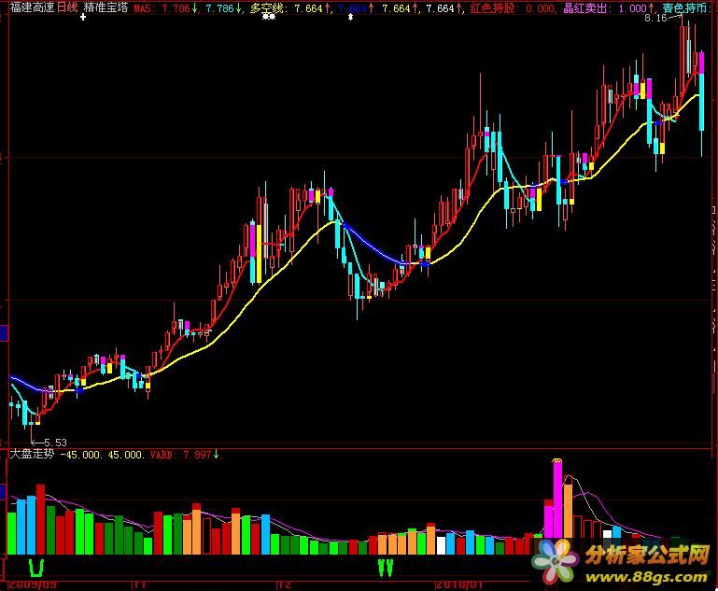Click the 红色持股: 0.000 value
Image resolution: width=718 pixels, height=591 pixels.
pyautogui.click(x=513, y=8)
